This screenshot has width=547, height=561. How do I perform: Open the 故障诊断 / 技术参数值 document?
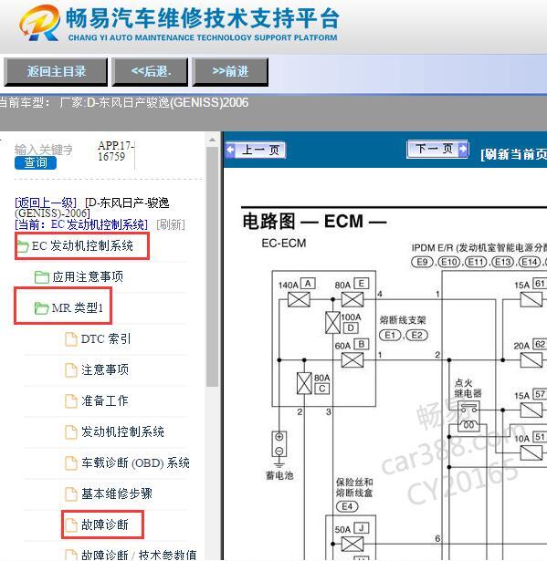139,555
